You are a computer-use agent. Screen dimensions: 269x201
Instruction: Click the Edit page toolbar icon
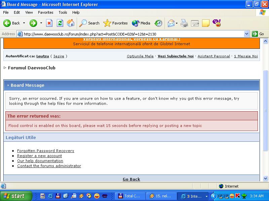point(195,23)
